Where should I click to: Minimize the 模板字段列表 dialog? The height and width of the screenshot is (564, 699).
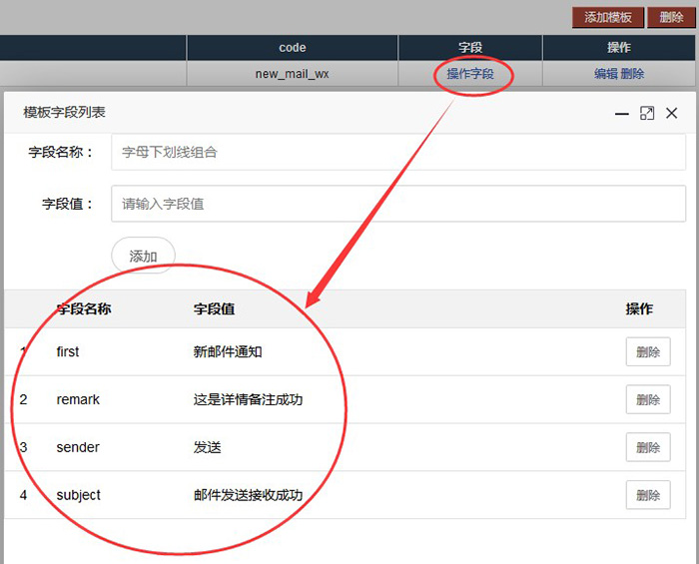(621, 114)
